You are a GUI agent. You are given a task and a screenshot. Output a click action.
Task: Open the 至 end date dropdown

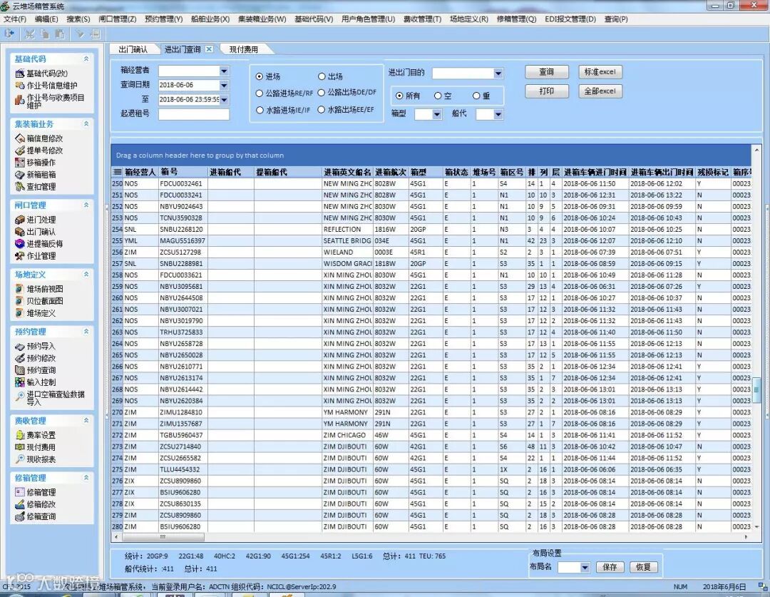coord(224,100)
